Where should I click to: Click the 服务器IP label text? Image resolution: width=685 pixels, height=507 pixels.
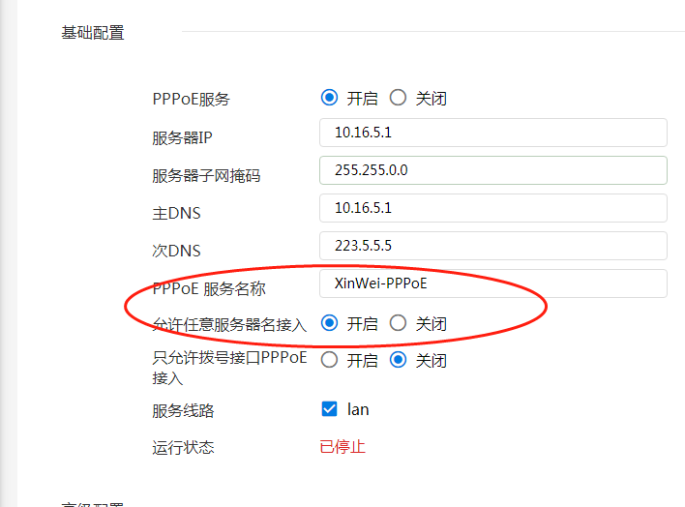(x=182, y=137)
